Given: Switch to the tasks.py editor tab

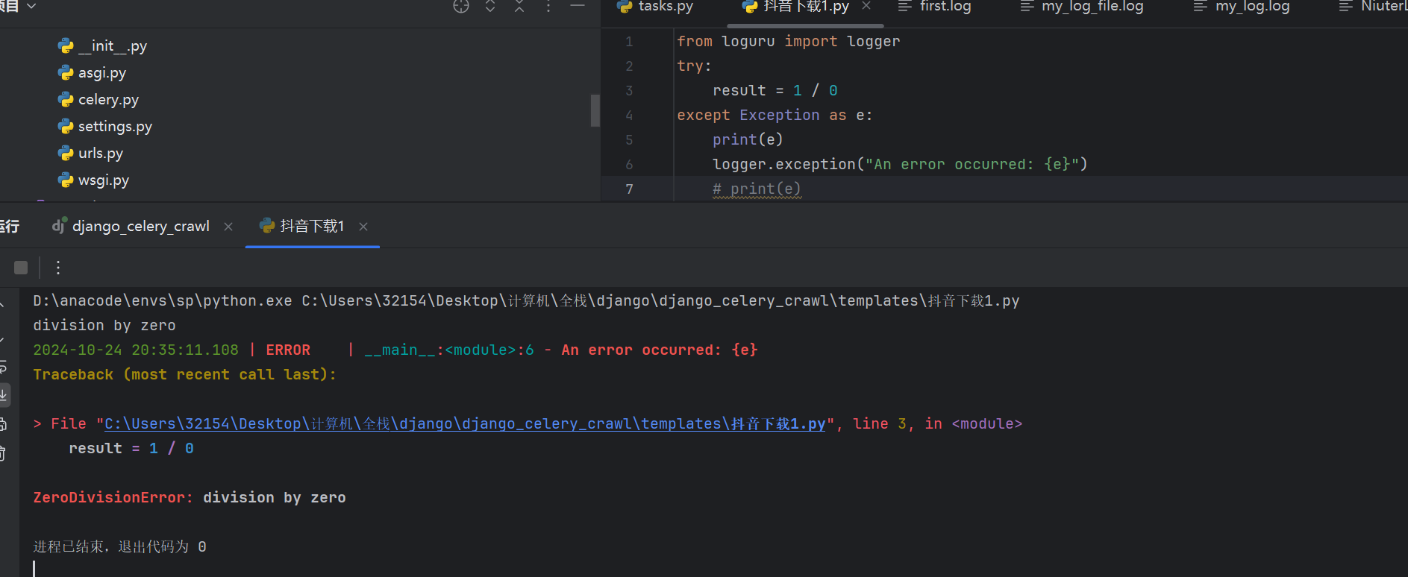Looking at the screenshot, I should (x=655, y=7).
